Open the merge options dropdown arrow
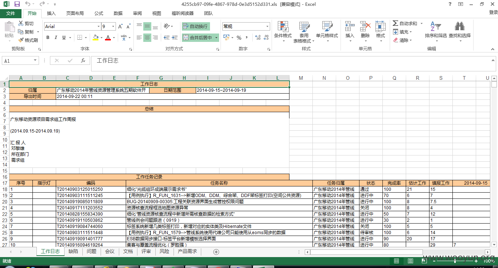 [x=217, y=38]
